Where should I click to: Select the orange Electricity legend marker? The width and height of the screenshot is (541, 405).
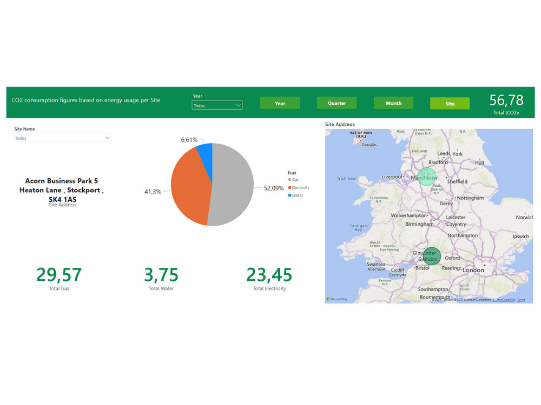pos(289,187)
